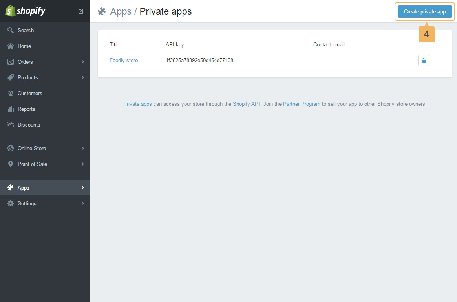Click the Discounts scissors icon
Viewport: 457px width, 302px height.
coord(11,125)
